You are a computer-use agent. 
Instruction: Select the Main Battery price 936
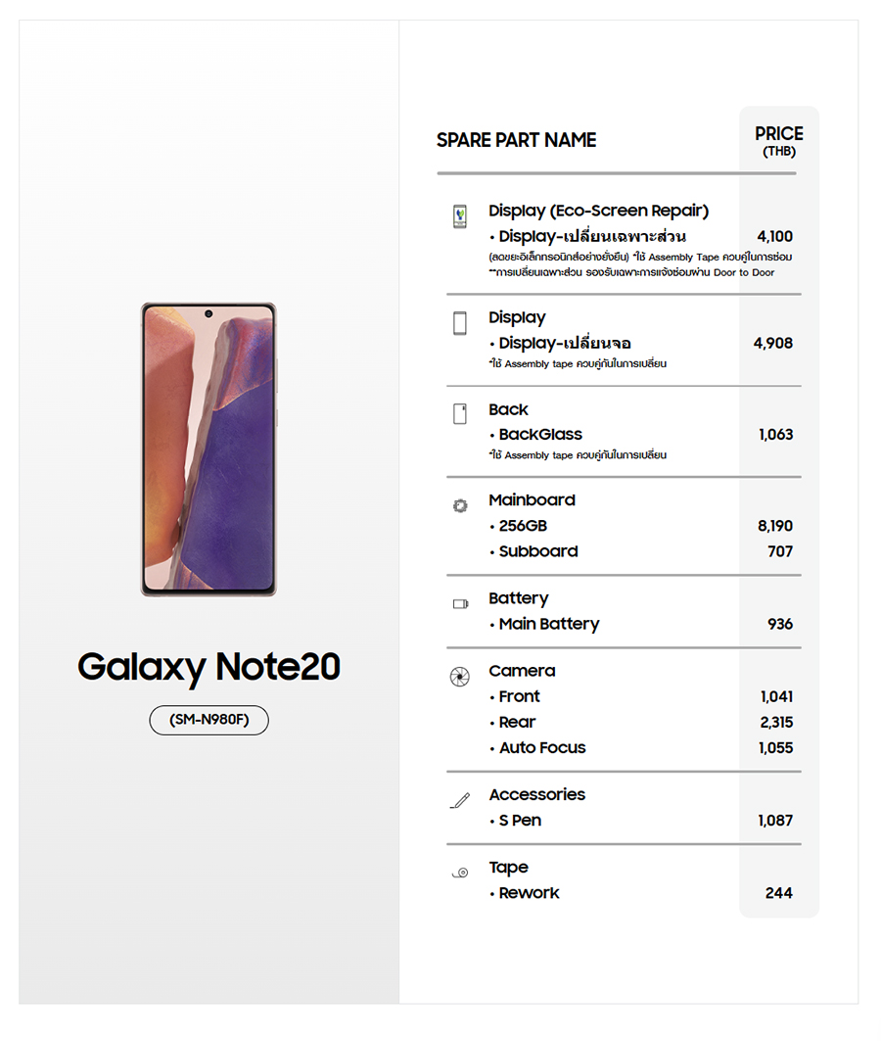[x=780, y=624]
